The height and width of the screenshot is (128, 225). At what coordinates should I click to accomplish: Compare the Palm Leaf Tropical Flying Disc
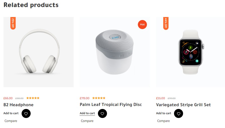point(87,121)
